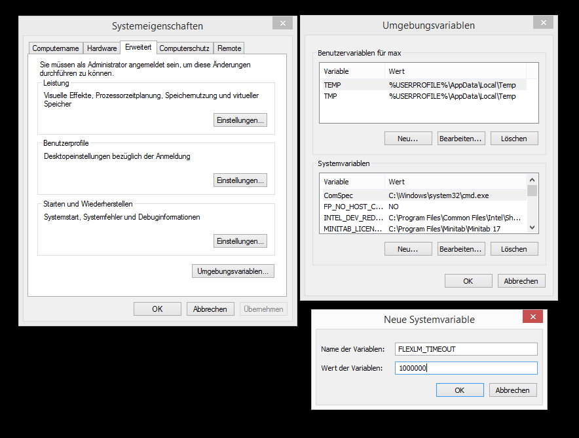Focus the Wert der Variablen field
Viewport: 579px width, 438px height.
pos(466,368)
